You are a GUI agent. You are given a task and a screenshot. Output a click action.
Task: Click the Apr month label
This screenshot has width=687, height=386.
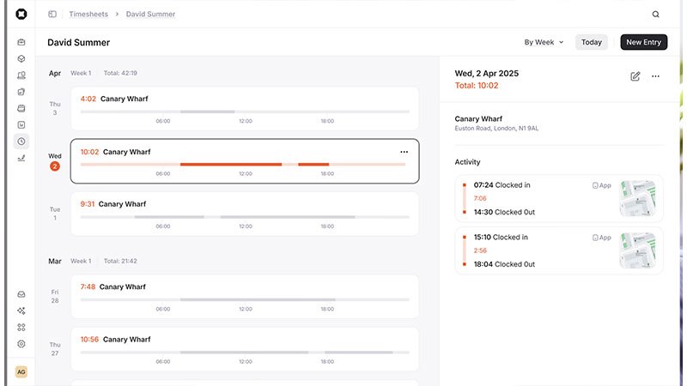pyautogui.click(x=55, y=73)
